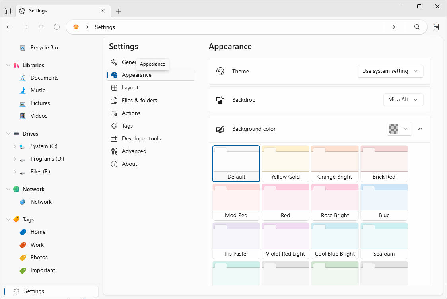
Task: Collapse the Libraries sidebar section
Action: 9,65
